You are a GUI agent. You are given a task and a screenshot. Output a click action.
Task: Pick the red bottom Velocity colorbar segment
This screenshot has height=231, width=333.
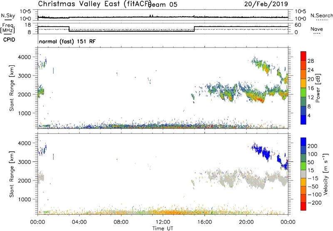[x=303, y=206]
